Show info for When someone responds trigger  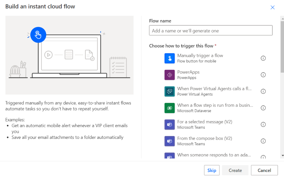[263, 157]
